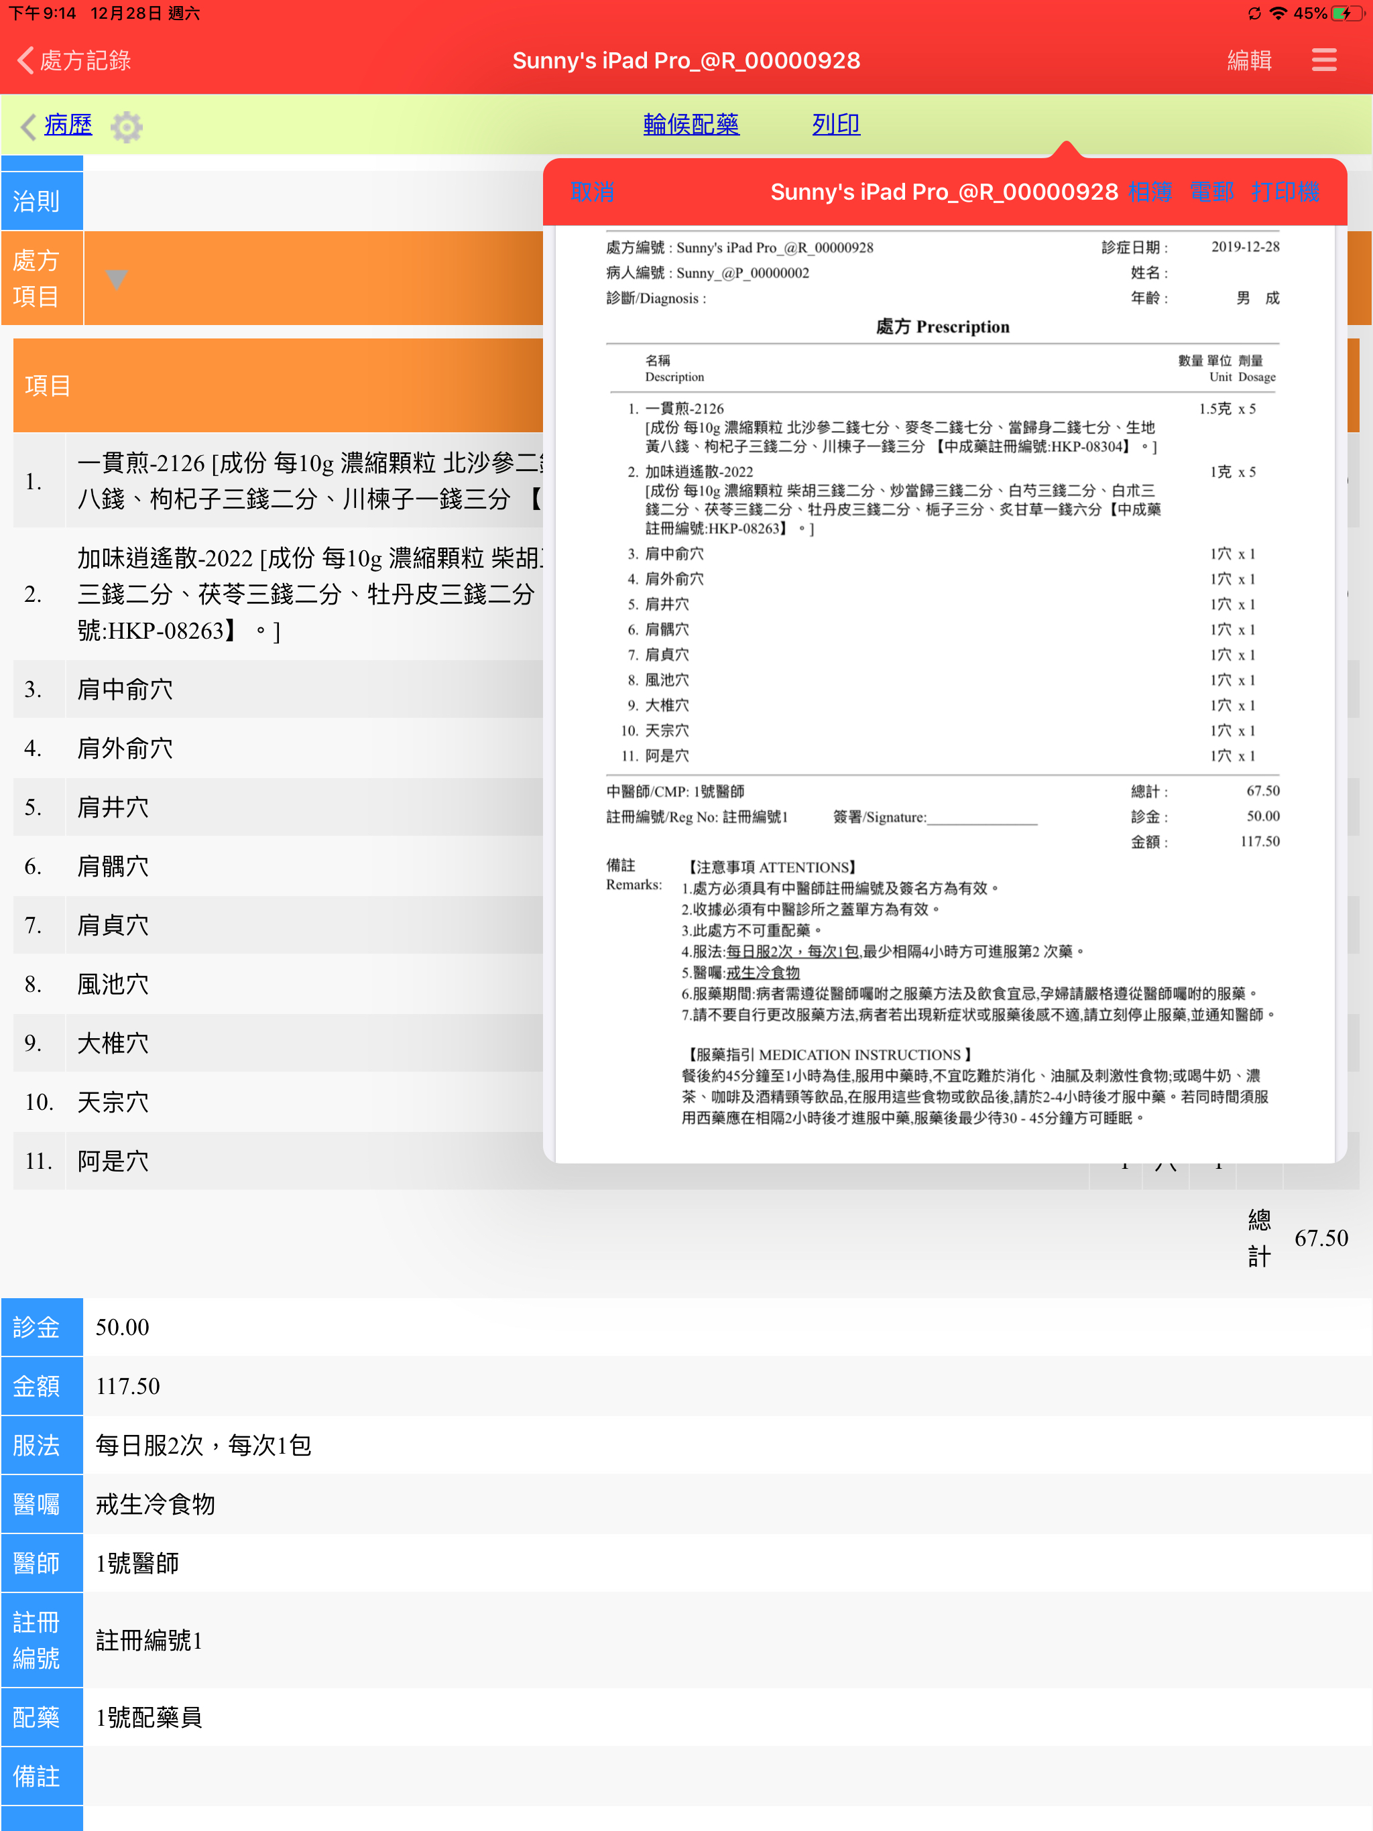Screen dimensions: 1373x1831
Task: Tap the 診金 value 50.00
Action: 123,1328
